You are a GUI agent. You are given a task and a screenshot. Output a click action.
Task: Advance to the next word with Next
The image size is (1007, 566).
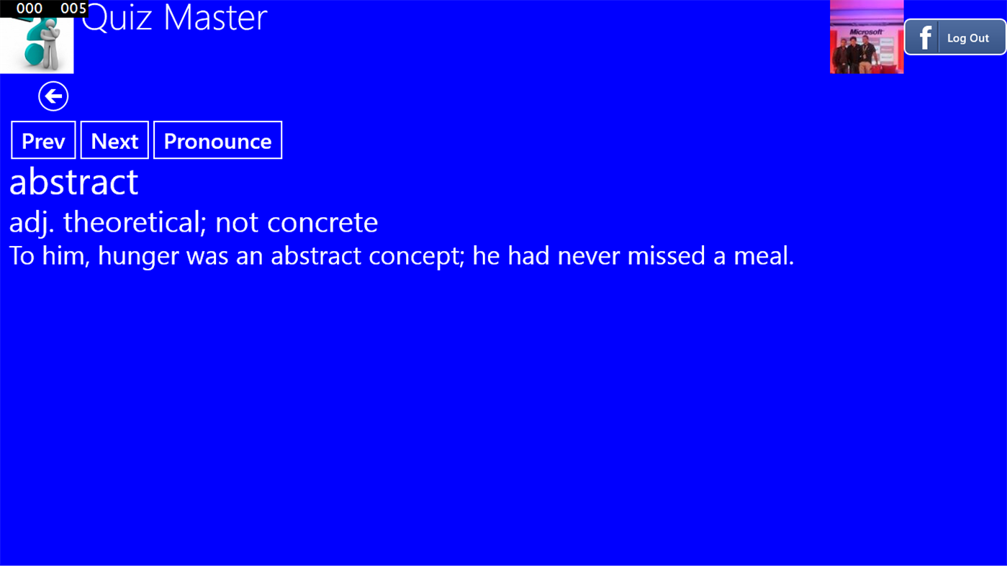pos(114,140)
